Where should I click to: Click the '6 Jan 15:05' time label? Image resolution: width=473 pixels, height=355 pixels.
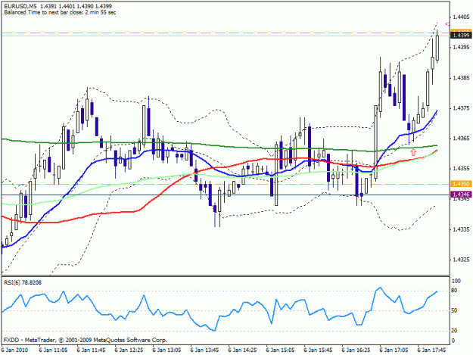click(x=280, y=350)
